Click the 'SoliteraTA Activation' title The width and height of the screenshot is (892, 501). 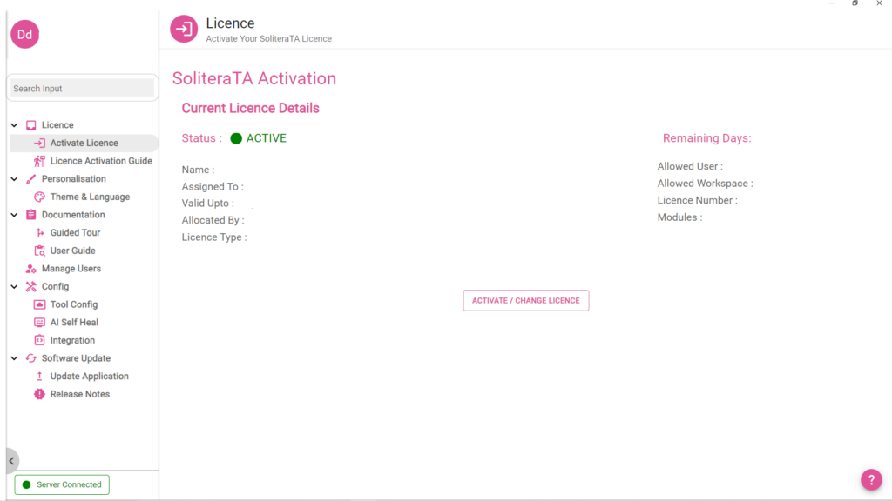click(x=254, y=78)
